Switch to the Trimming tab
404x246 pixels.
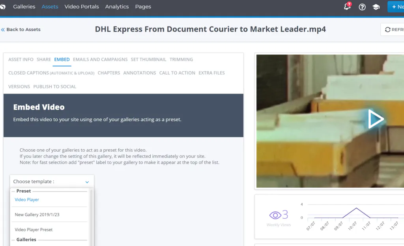pyautogui.click(x=181, y=60)
